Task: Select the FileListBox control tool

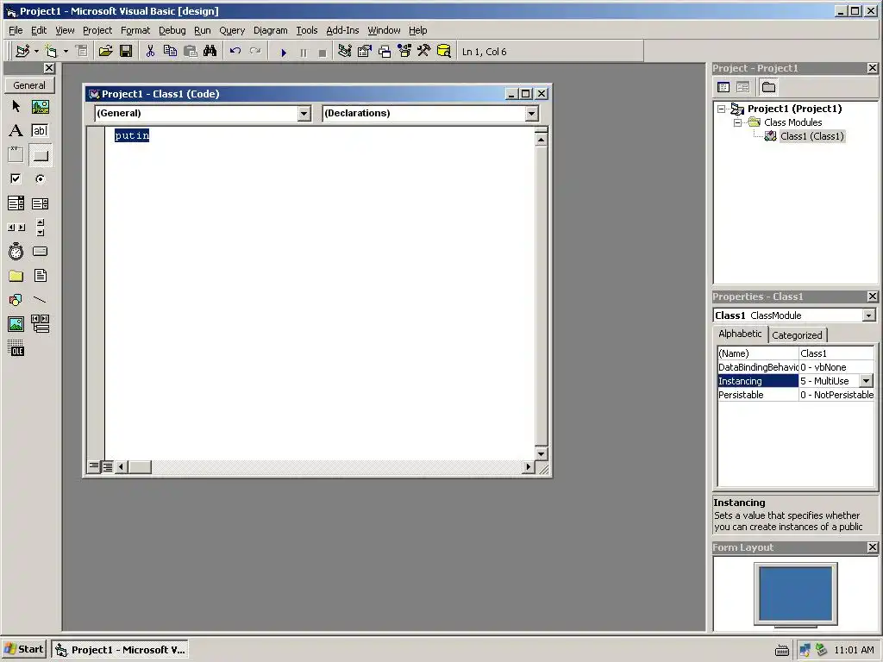Action: [x=40, y=276]
